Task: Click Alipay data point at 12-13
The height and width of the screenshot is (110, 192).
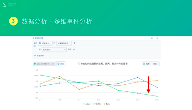Action: (x=157, y=87)
